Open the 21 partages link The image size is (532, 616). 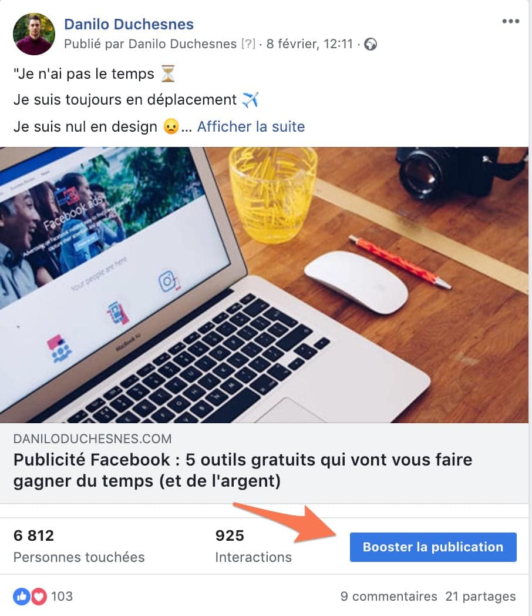click(x=480, y=597)
